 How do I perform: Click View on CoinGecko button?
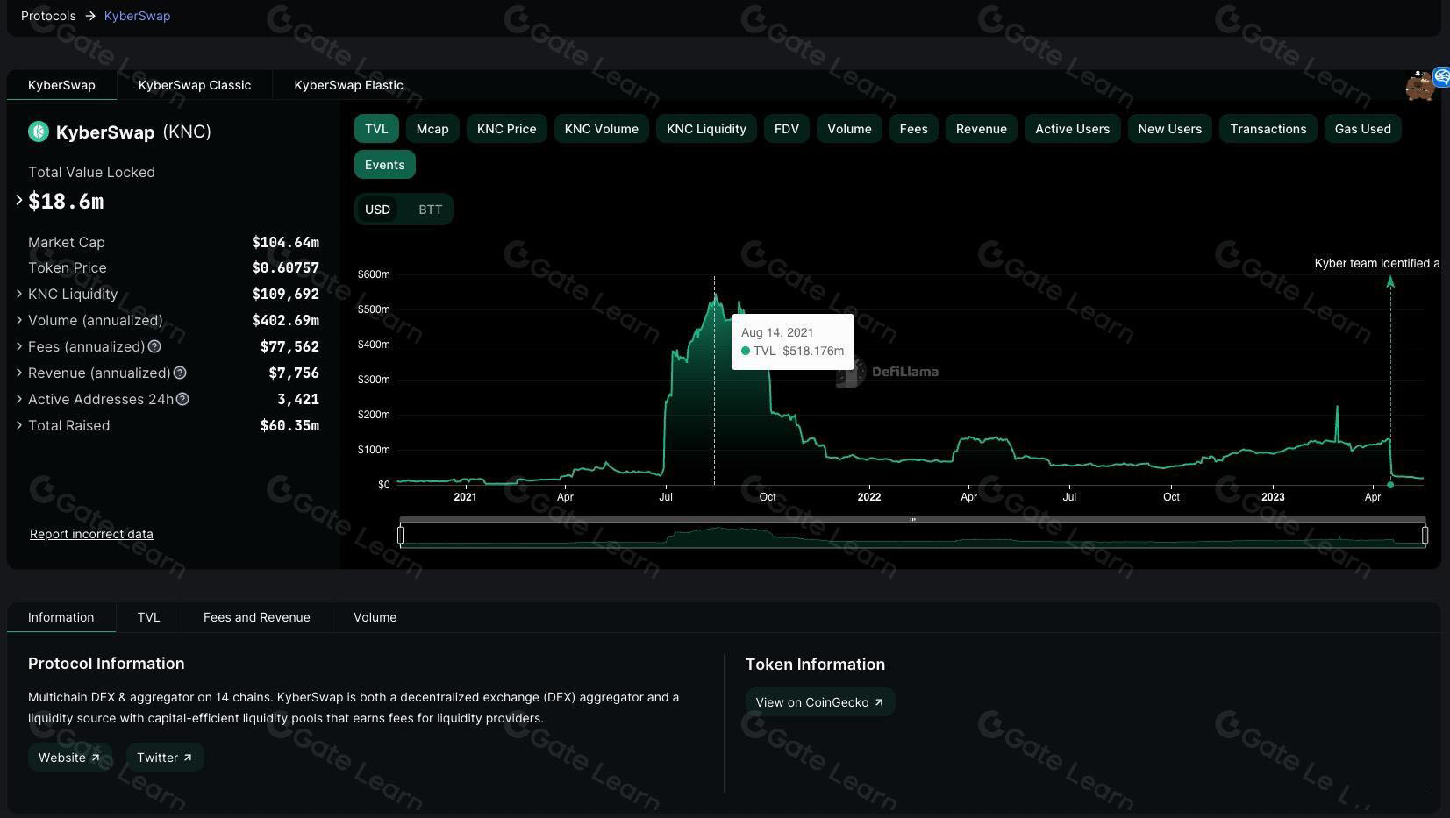point(819,702)
